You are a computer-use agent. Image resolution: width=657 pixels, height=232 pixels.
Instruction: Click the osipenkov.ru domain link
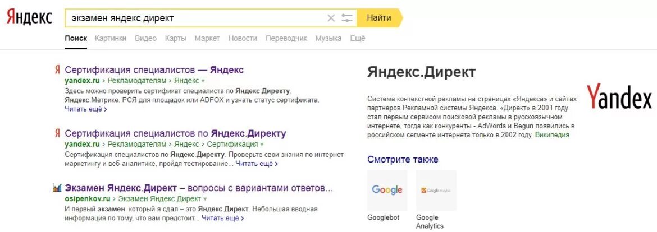coord(87,199)
